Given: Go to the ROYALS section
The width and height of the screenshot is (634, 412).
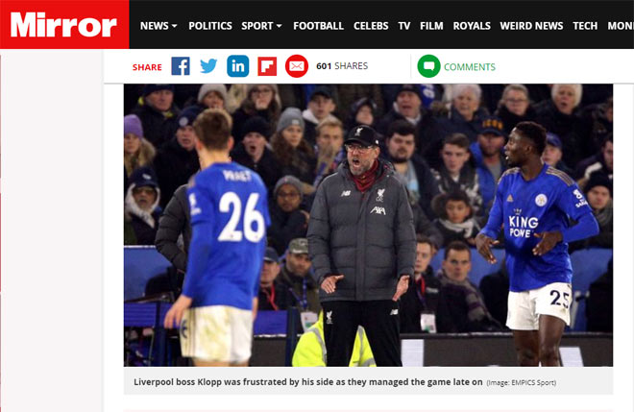Looking at the screenshot, I should pos(472,26).
